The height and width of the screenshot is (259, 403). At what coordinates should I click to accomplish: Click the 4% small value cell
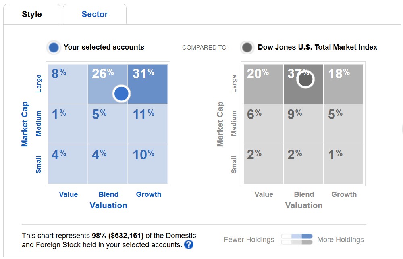coord(68,164)
